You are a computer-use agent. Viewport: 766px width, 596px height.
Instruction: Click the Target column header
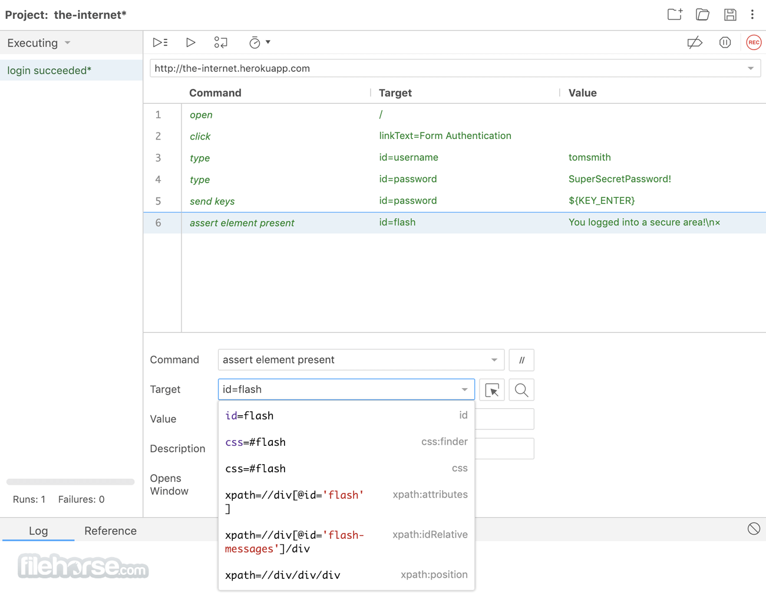[x=395, y=93]
